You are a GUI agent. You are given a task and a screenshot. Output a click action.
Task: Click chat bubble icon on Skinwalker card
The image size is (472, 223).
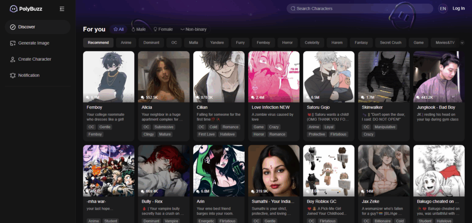coord(363,97)
